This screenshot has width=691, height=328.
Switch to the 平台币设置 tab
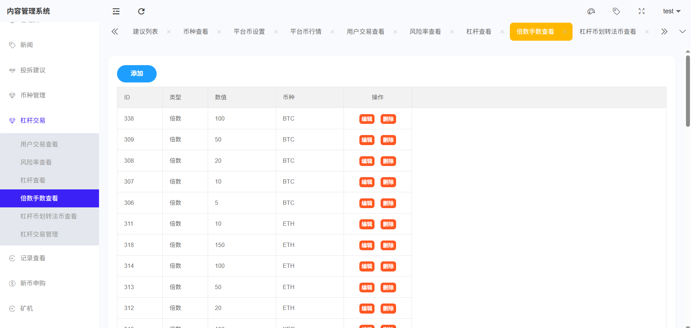(249, 32)
